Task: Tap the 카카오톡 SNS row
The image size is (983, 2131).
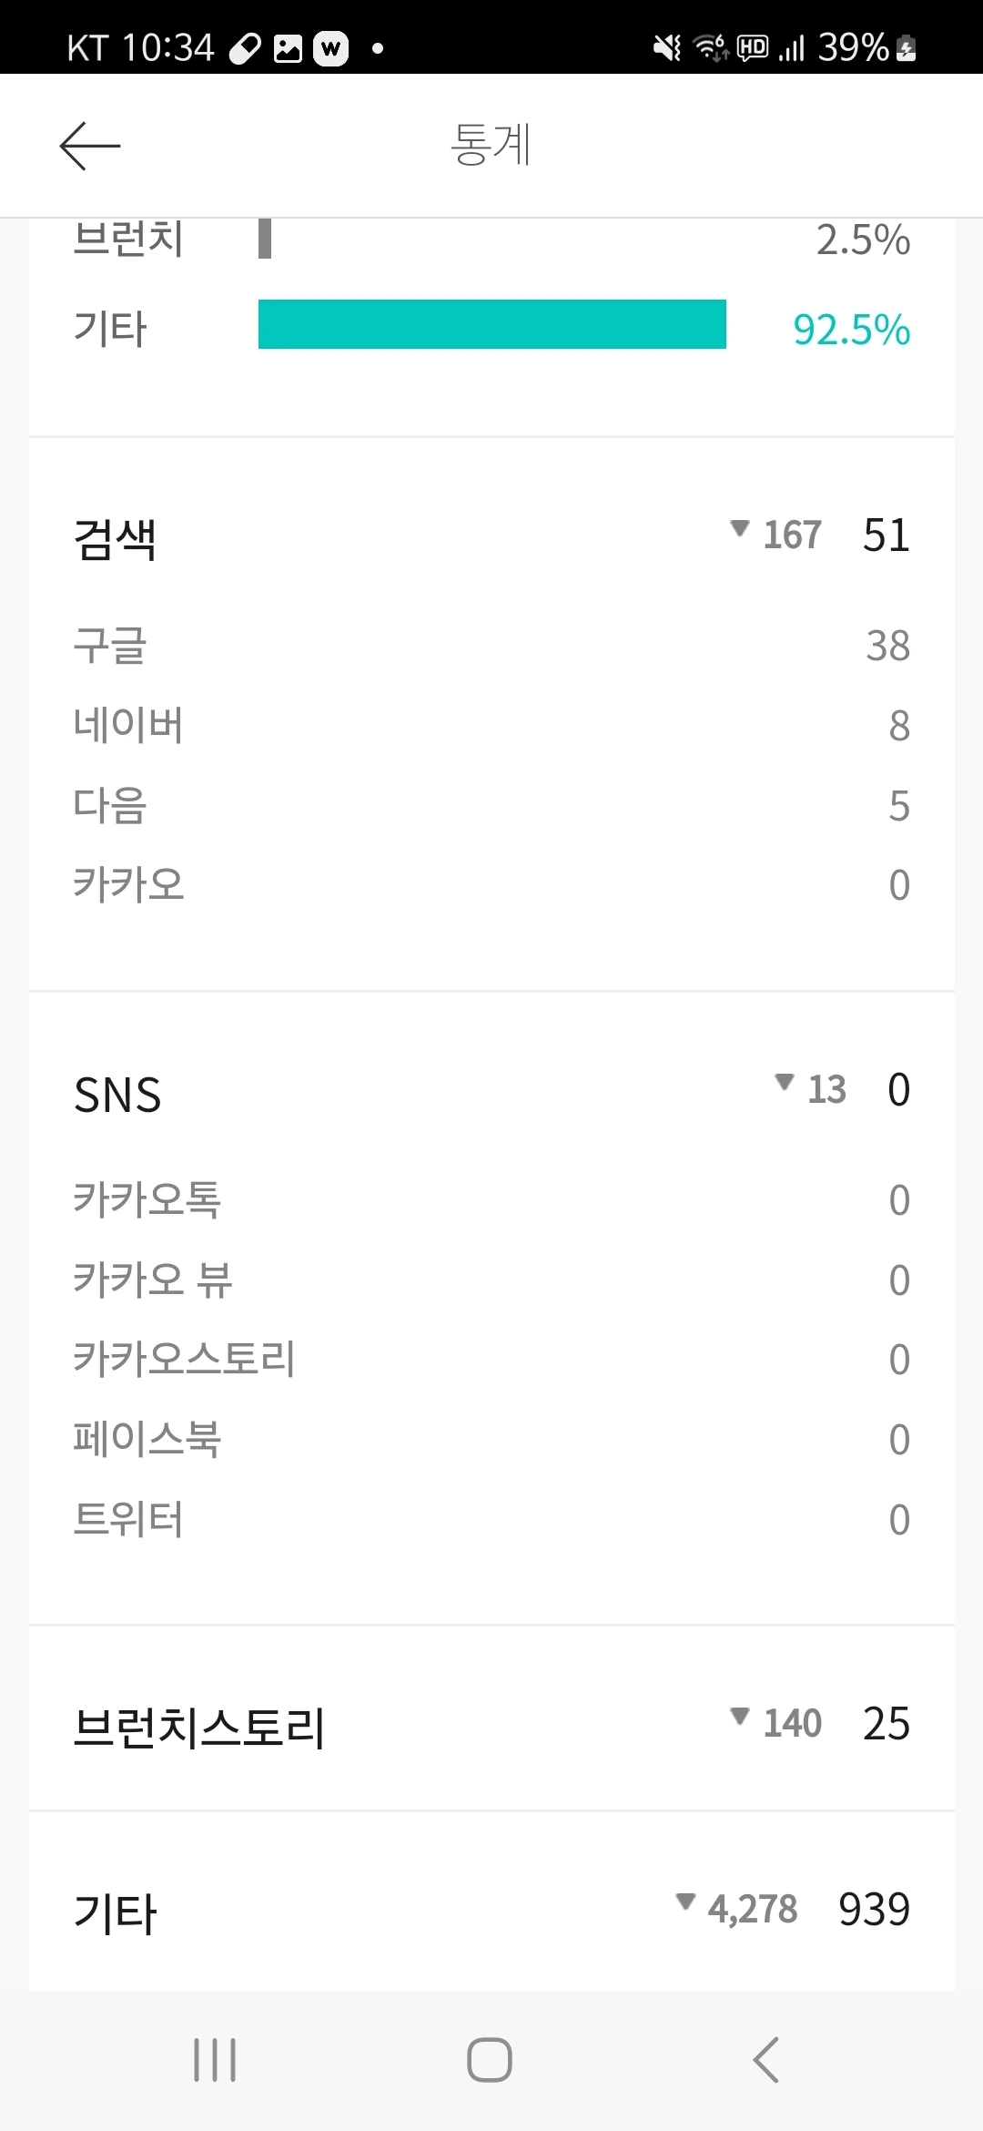Action: (x=491, y=1200)
